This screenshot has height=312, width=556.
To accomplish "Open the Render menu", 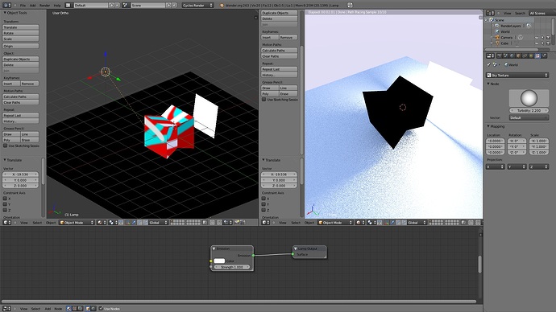I will (x=44, y=6).
